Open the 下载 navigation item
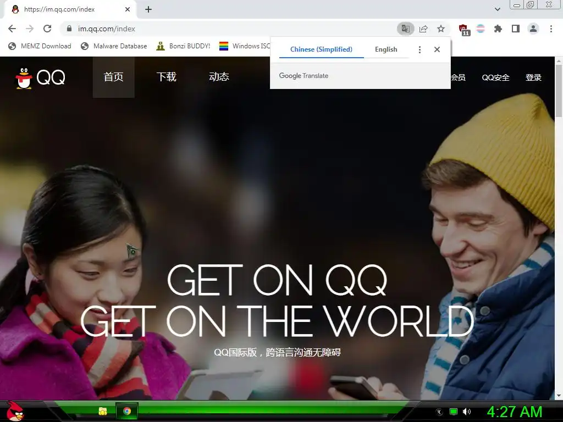 pyautogui.click(x=167, y=77)
